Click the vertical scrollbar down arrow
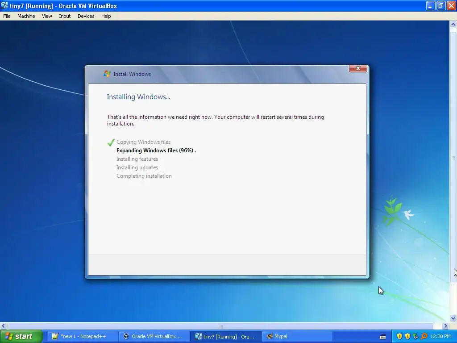The image size is (457, 343). [x=453, y=318]
